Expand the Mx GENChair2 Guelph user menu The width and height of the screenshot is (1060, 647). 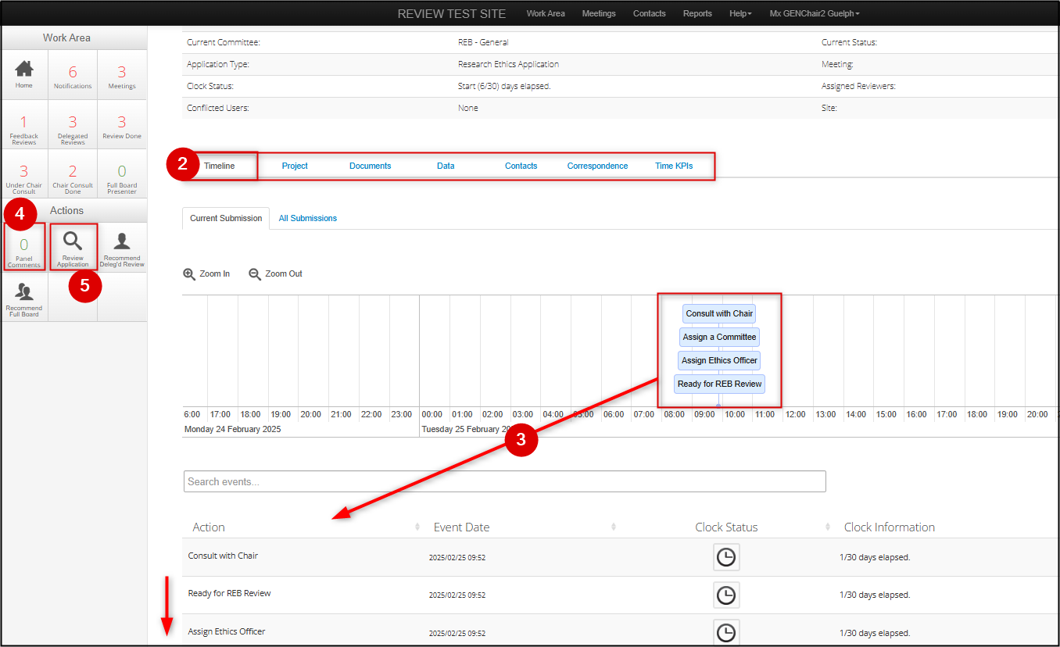tap(814, 13)
